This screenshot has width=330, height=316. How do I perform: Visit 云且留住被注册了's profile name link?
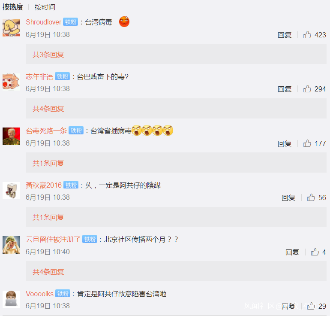click(53, 239)
